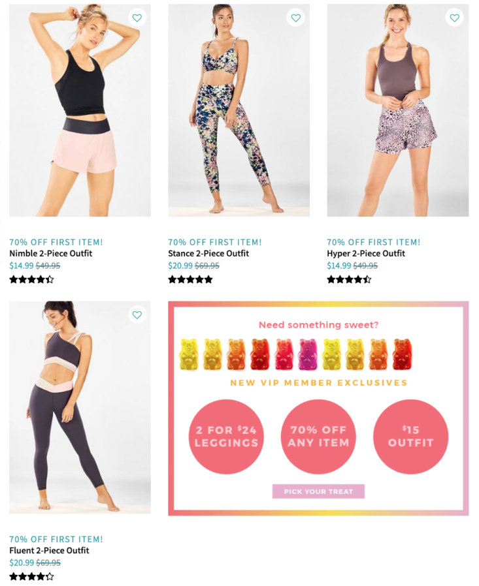Click the Nimble outfit star rating
Image resolution: width=479 pixels, height=586 pixels.
pos(31,279)
